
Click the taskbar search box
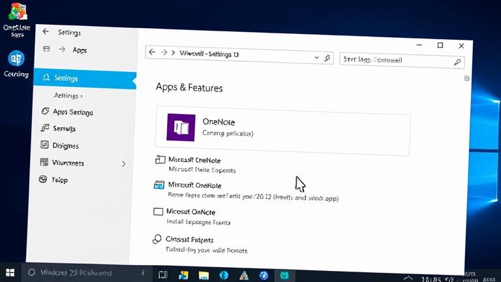(x=87, y=273)
